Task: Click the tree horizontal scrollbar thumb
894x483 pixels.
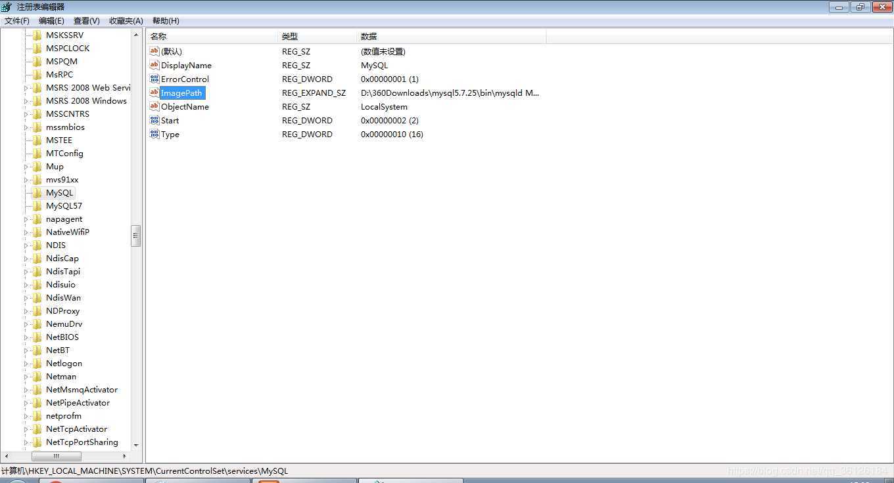Action: point(57,455)
